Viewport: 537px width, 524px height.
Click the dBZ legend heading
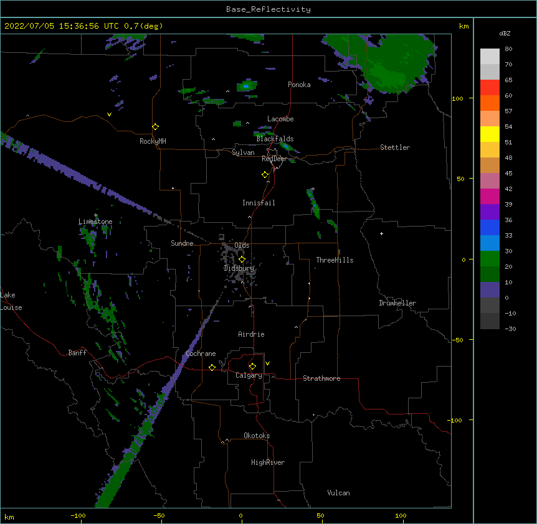coord(505,34)
